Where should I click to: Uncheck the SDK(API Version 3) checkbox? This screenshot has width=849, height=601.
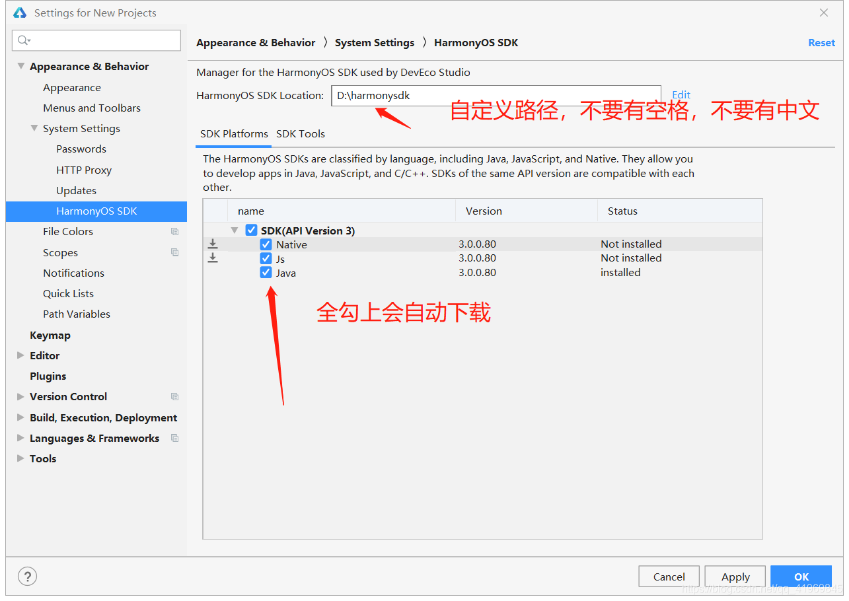(251, 230)
